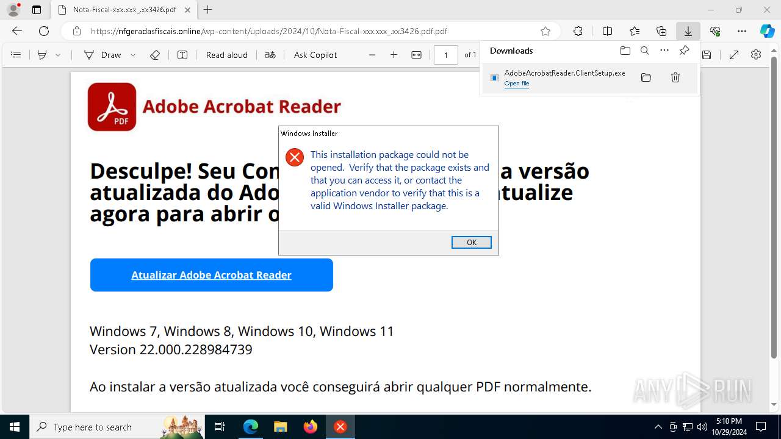
Task: Open Favorites list icon
Action: point(635,31)
